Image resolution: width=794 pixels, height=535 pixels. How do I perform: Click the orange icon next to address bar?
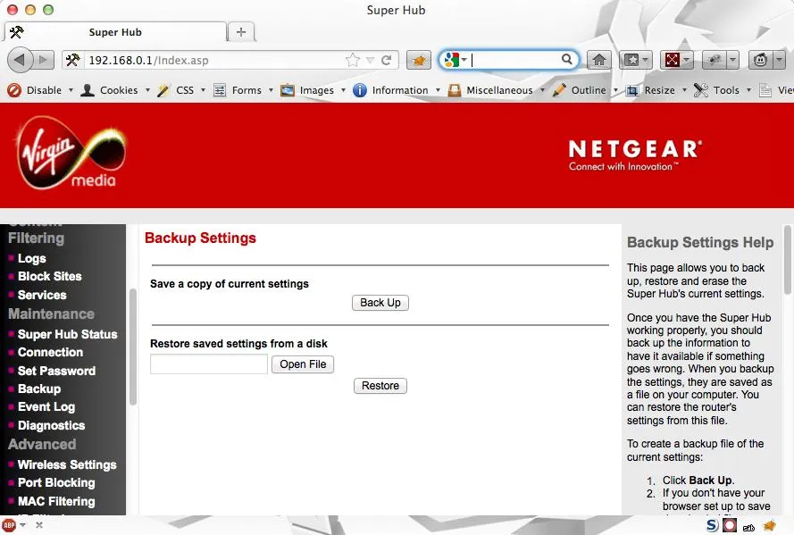pos(419,61)
